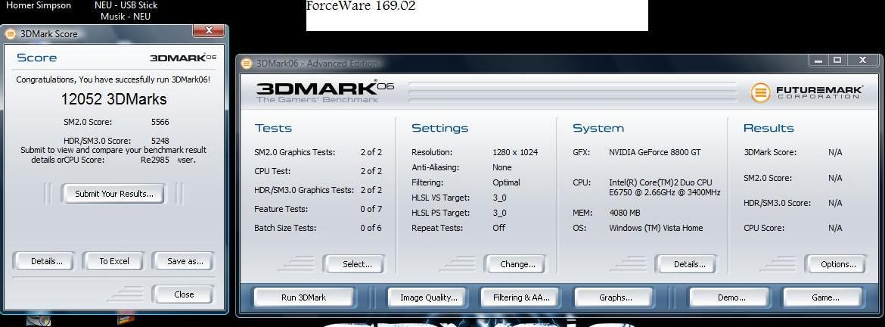Click the 3DMark Score N/A result value
Screen dimensions: 885x327
coord(835,152)
